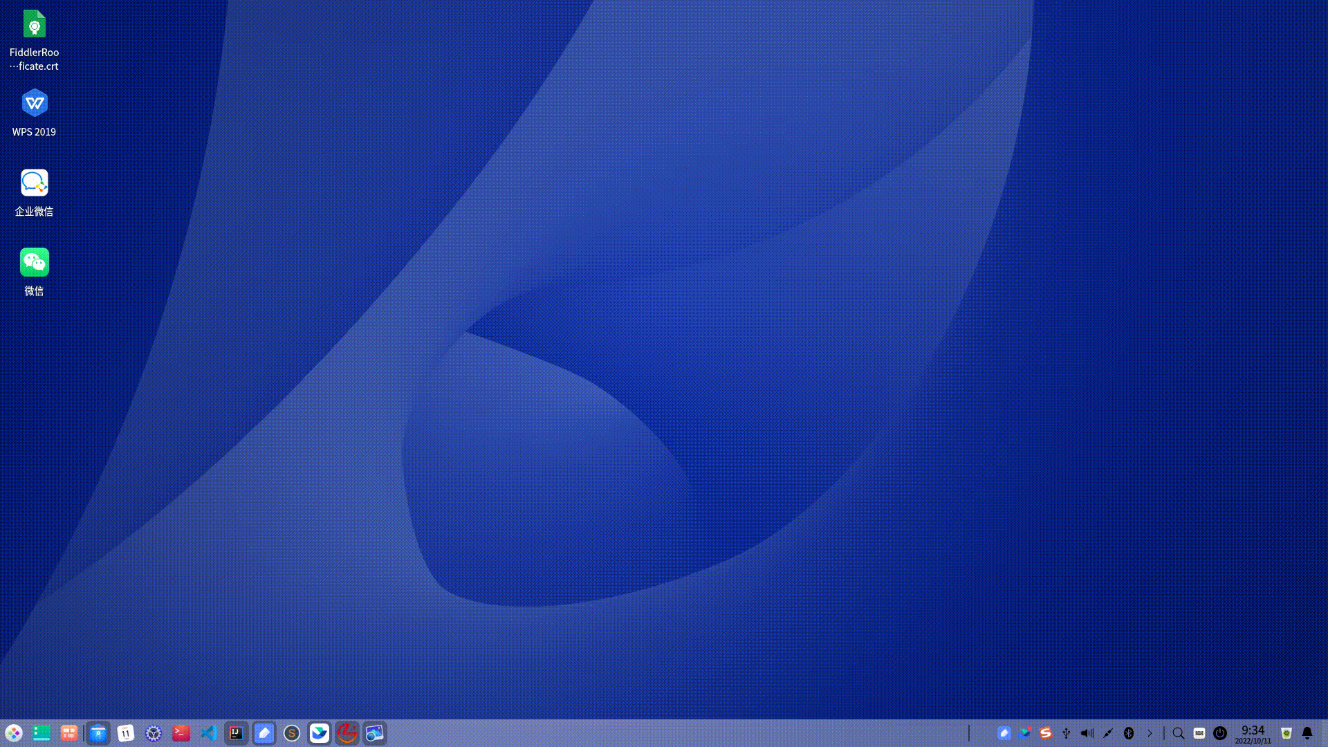Open the Launcher from the dock
Image resolution: width=1328 pixels, height=747 pixels.
click(x=15, y=733)
